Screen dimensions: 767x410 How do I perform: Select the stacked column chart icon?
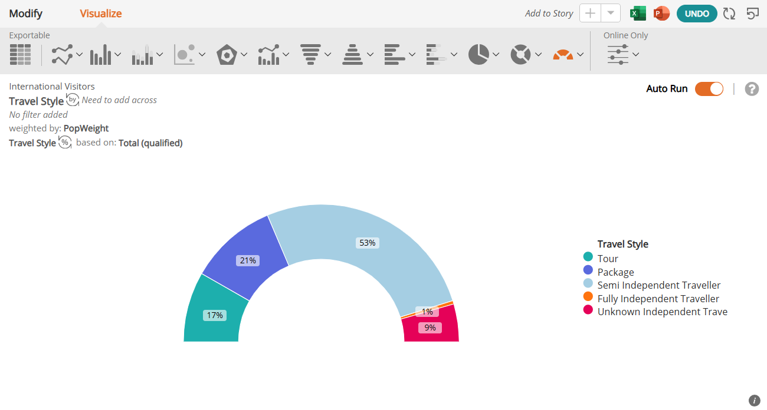click(142, 55)
